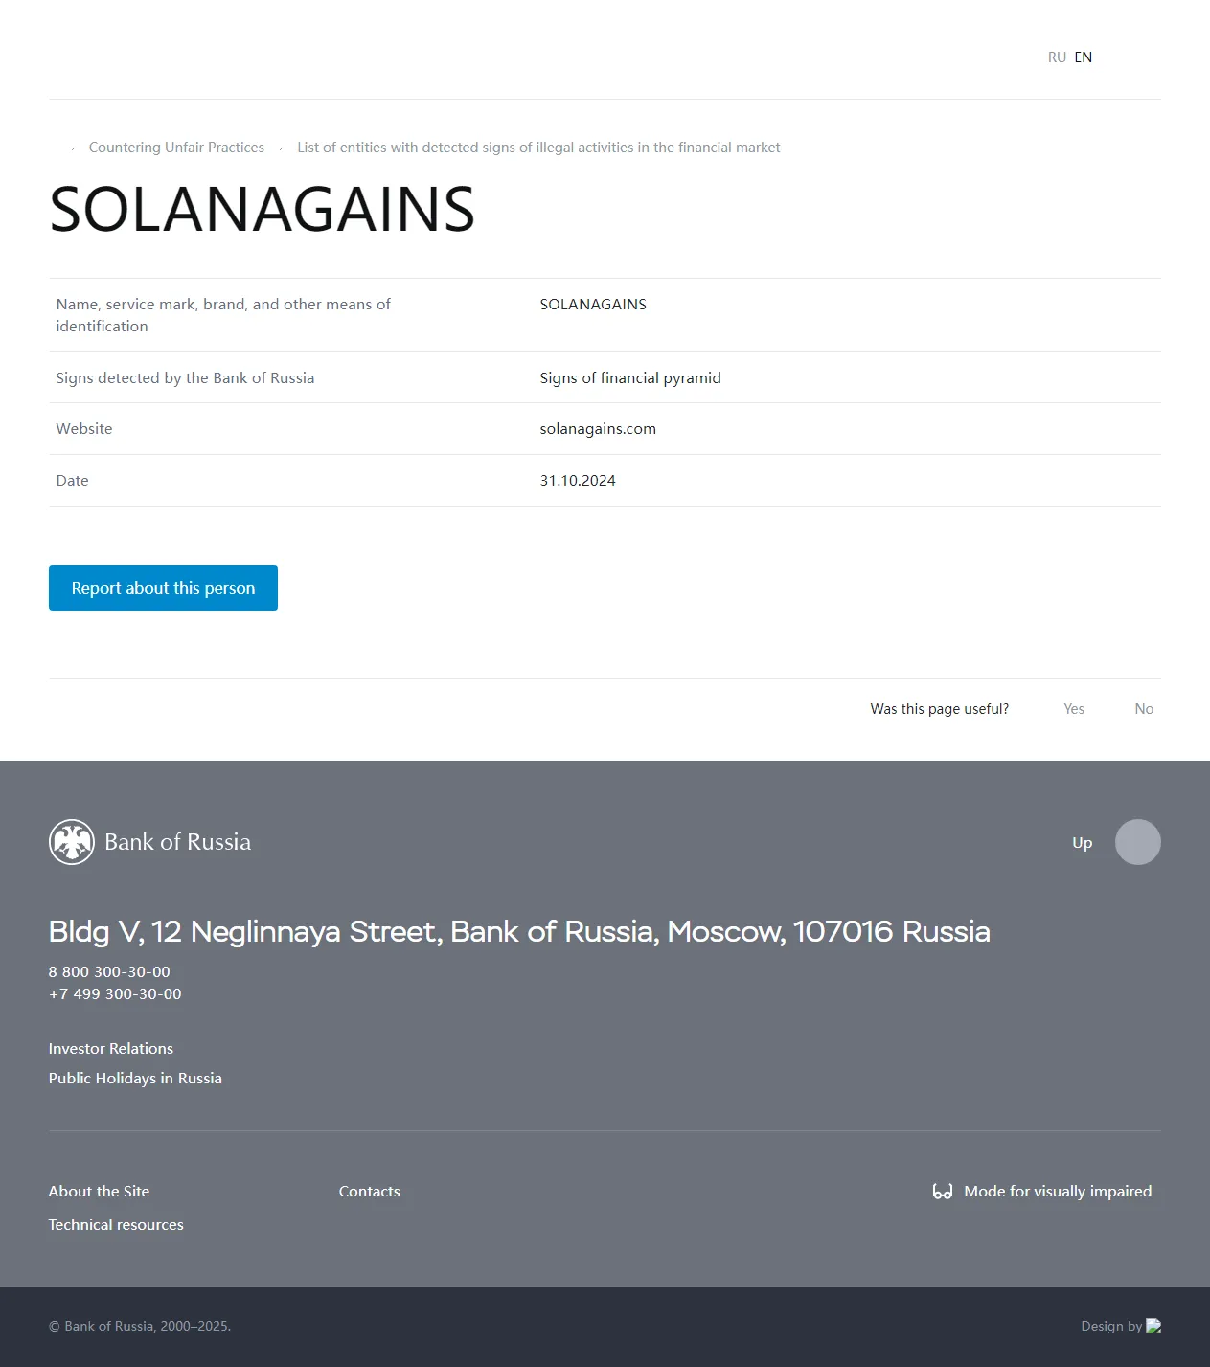1210x1367 pixels.
Task: Click the round Up scroll button
Action: 1138,842
